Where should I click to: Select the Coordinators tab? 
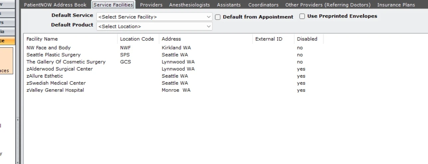pos(263,5)
